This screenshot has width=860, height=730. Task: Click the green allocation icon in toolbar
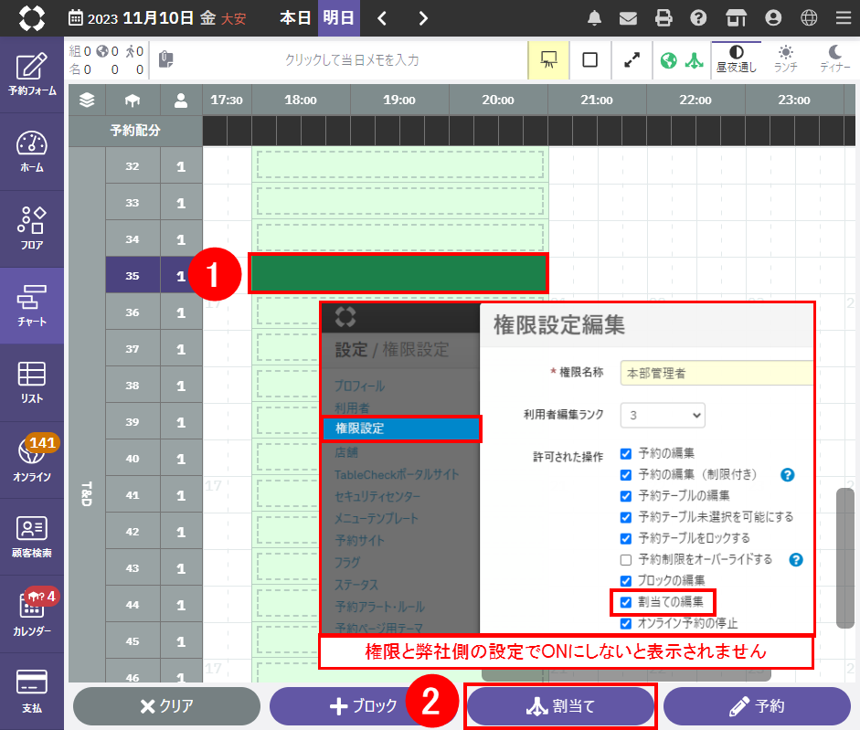[x=694, y=60]
